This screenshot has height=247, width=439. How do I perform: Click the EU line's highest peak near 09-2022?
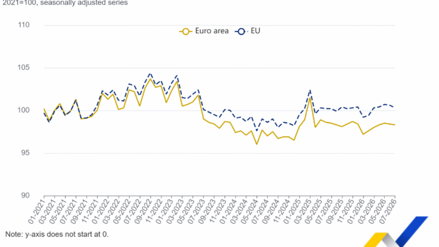pyautogui.click(x=150, y=73)
